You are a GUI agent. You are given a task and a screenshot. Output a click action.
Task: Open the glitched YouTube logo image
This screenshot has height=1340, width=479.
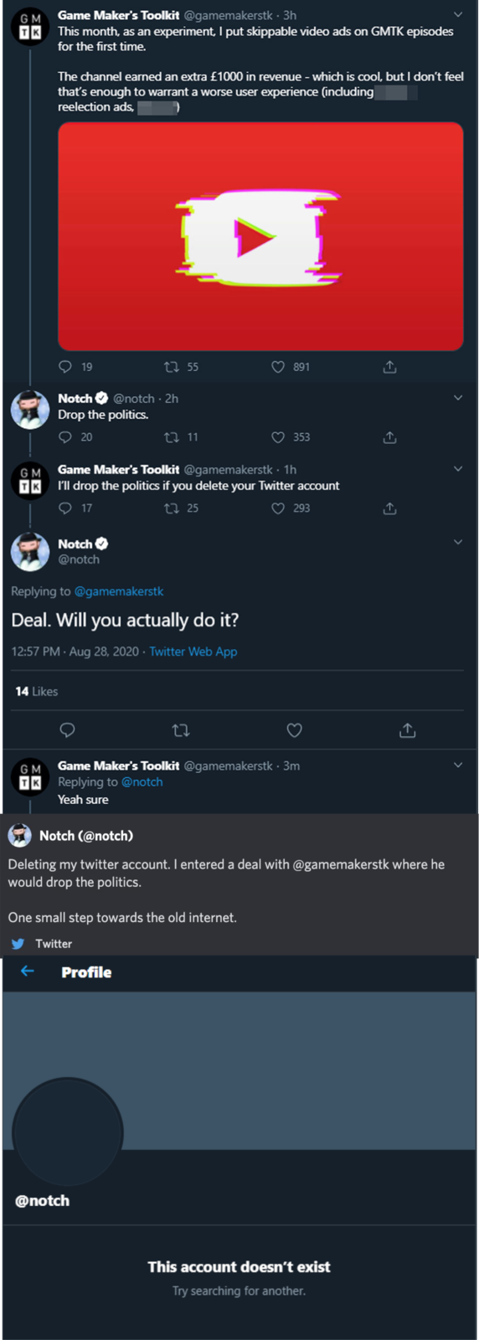[x=260, y=236]
